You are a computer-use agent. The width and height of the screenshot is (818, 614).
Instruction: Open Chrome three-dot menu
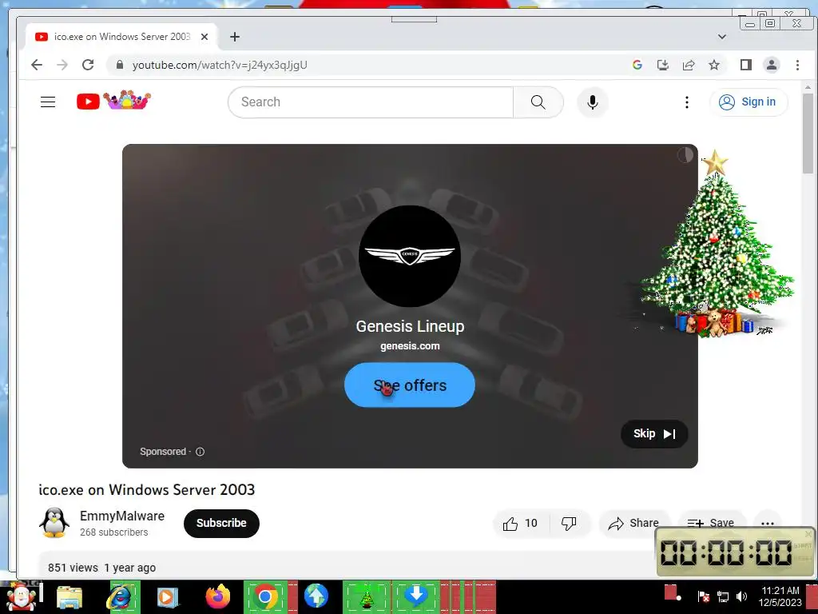point(797,65)
